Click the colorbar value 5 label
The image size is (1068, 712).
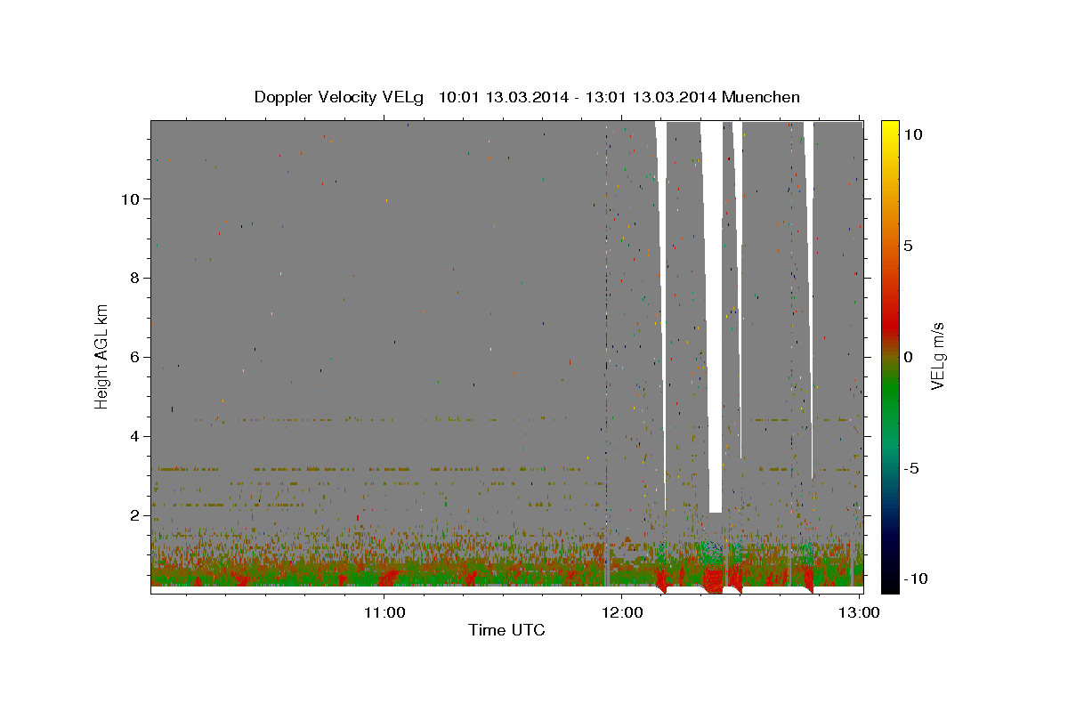[908, 245]
